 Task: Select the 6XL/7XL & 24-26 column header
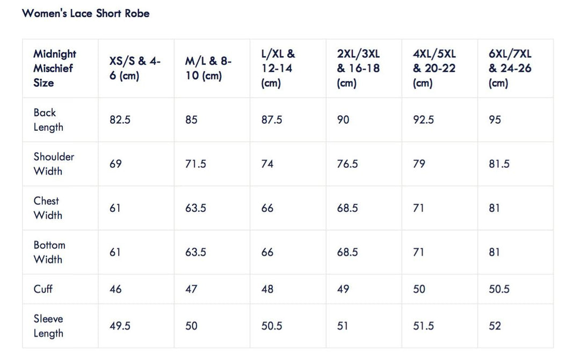510,69
